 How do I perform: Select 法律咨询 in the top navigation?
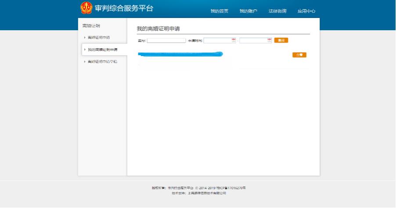tap(277, 11)
